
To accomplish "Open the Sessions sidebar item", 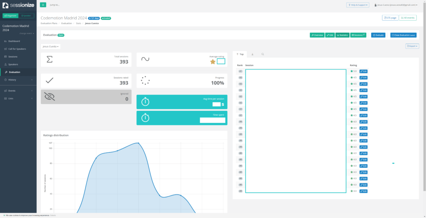I will pyautogui.click(x=13, y=56).
